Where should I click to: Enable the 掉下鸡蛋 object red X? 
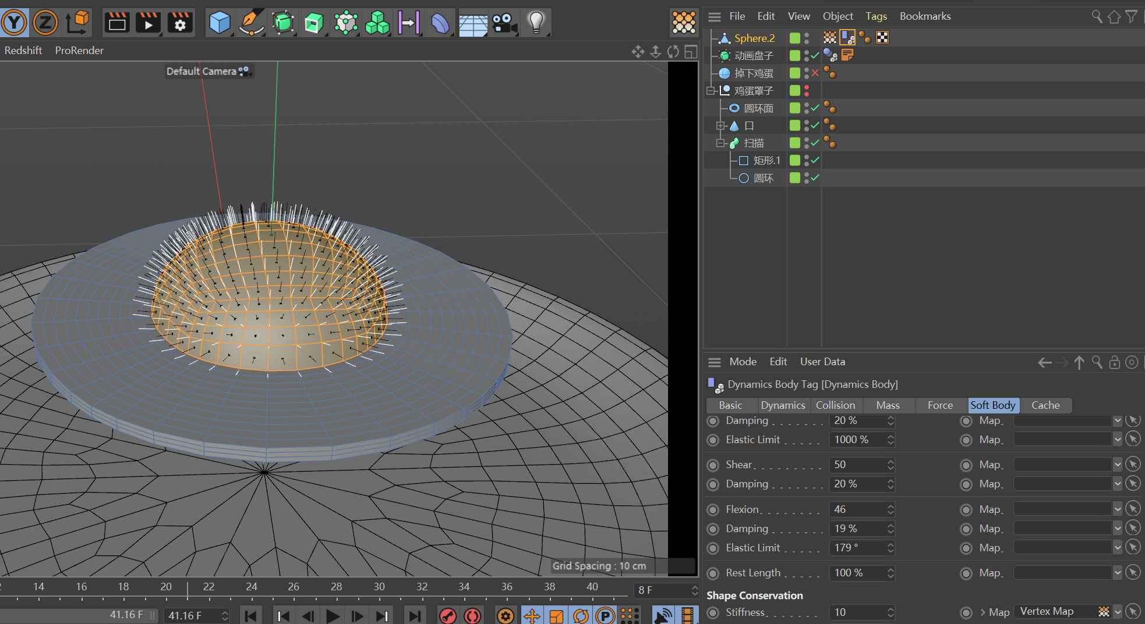815,73
